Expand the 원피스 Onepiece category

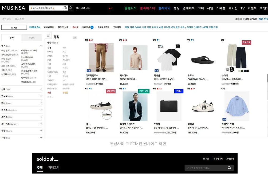tap(41, 110)
